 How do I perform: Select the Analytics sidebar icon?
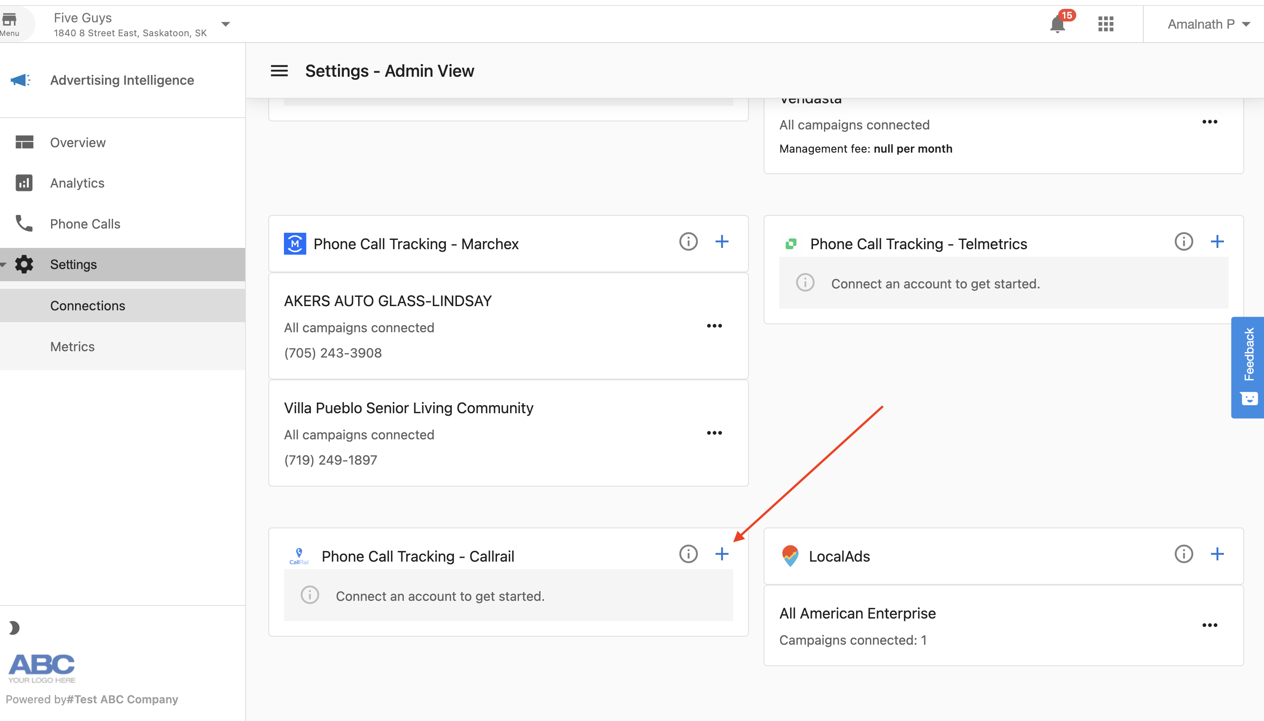point(24,183)
